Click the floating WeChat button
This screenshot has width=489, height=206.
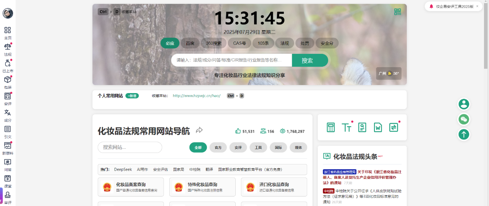(464, 119)
